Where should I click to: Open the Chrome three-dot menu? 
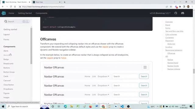[x=192, y=7]
